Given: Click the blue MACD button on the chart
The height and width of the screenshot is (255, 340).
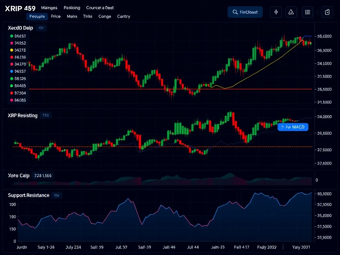Looking at the screenshot, I should [x=293, y=127].
